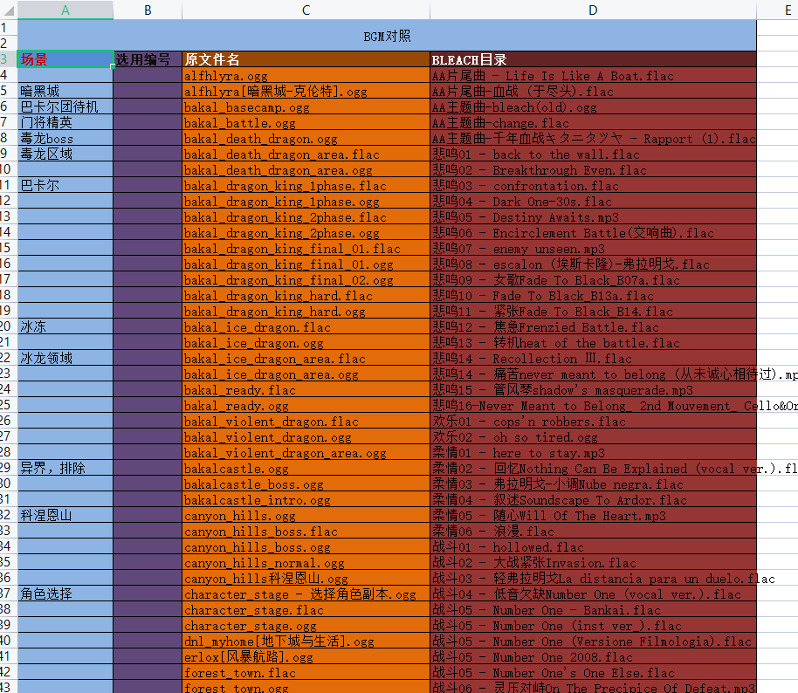Select column D header
This screenshot has height=693, width=798.
[x=593, y=10]
